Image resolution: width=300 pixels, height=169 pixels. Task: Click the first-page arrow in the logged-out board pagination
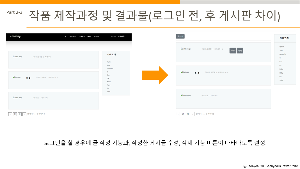(x=10, y=114)
